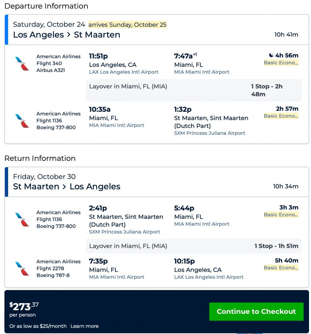Open Basic Economy details under 2h 57m
Viewport: 311px width, 334px height.
click(281, 116)
